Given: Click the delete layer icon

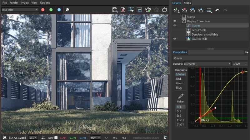Looking at the screenshot, I should (185, 10).
